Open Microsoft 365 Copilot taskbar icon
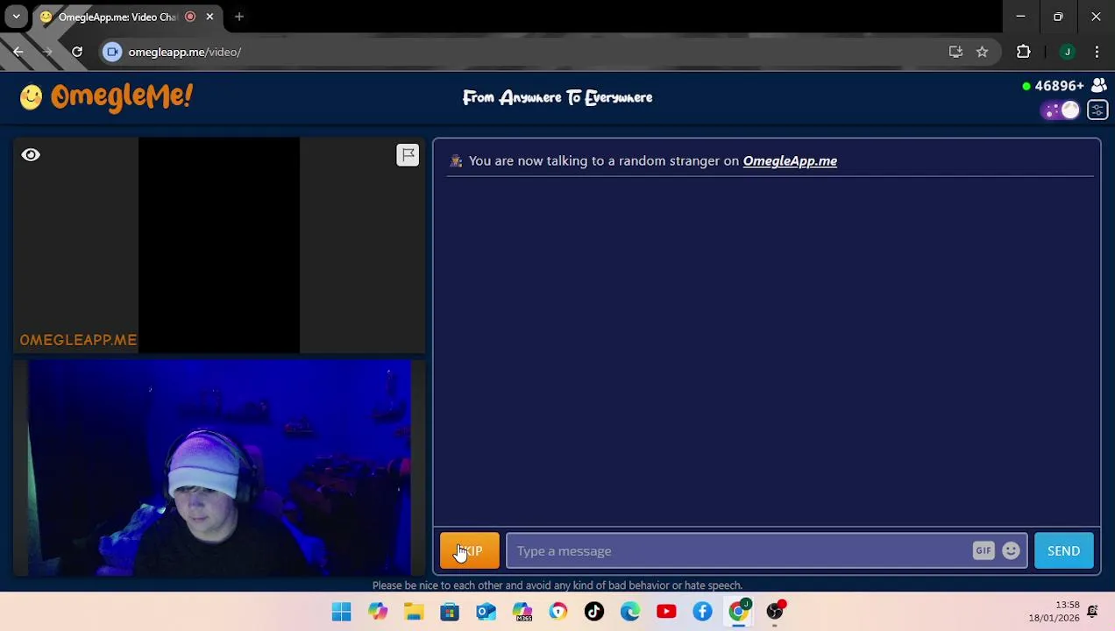Image resolution: width=1115 pixels, height=631 pixels. coord(522,611)
